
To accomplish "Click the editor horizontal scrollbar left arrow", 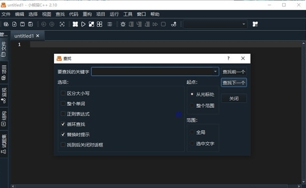I will tap(13, 186).
